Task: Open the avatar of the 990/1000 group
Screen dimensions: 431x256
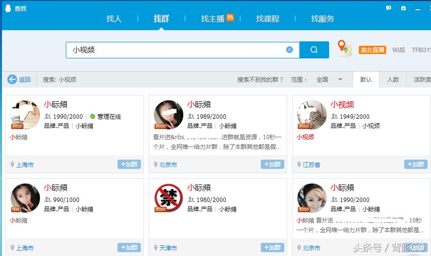Action: (x=25, y=198)
